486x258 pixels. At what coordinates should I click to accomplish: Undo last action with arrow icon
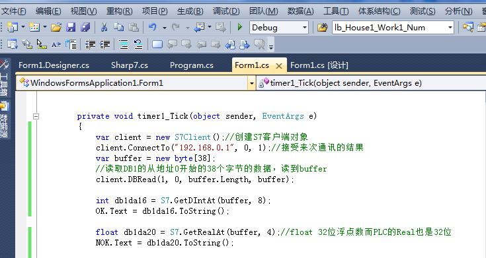pos(153,28)
